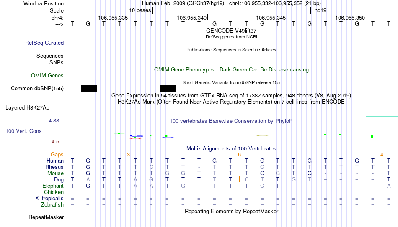Click the gap count 6 marker
This screenshot has height=227, width=398.
tap(239, 155)
